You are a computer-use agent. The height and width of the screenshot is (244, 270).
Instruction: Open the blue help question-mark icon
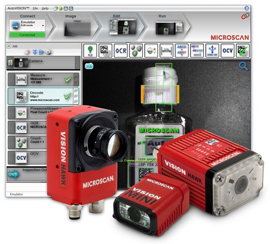(247, 8)
